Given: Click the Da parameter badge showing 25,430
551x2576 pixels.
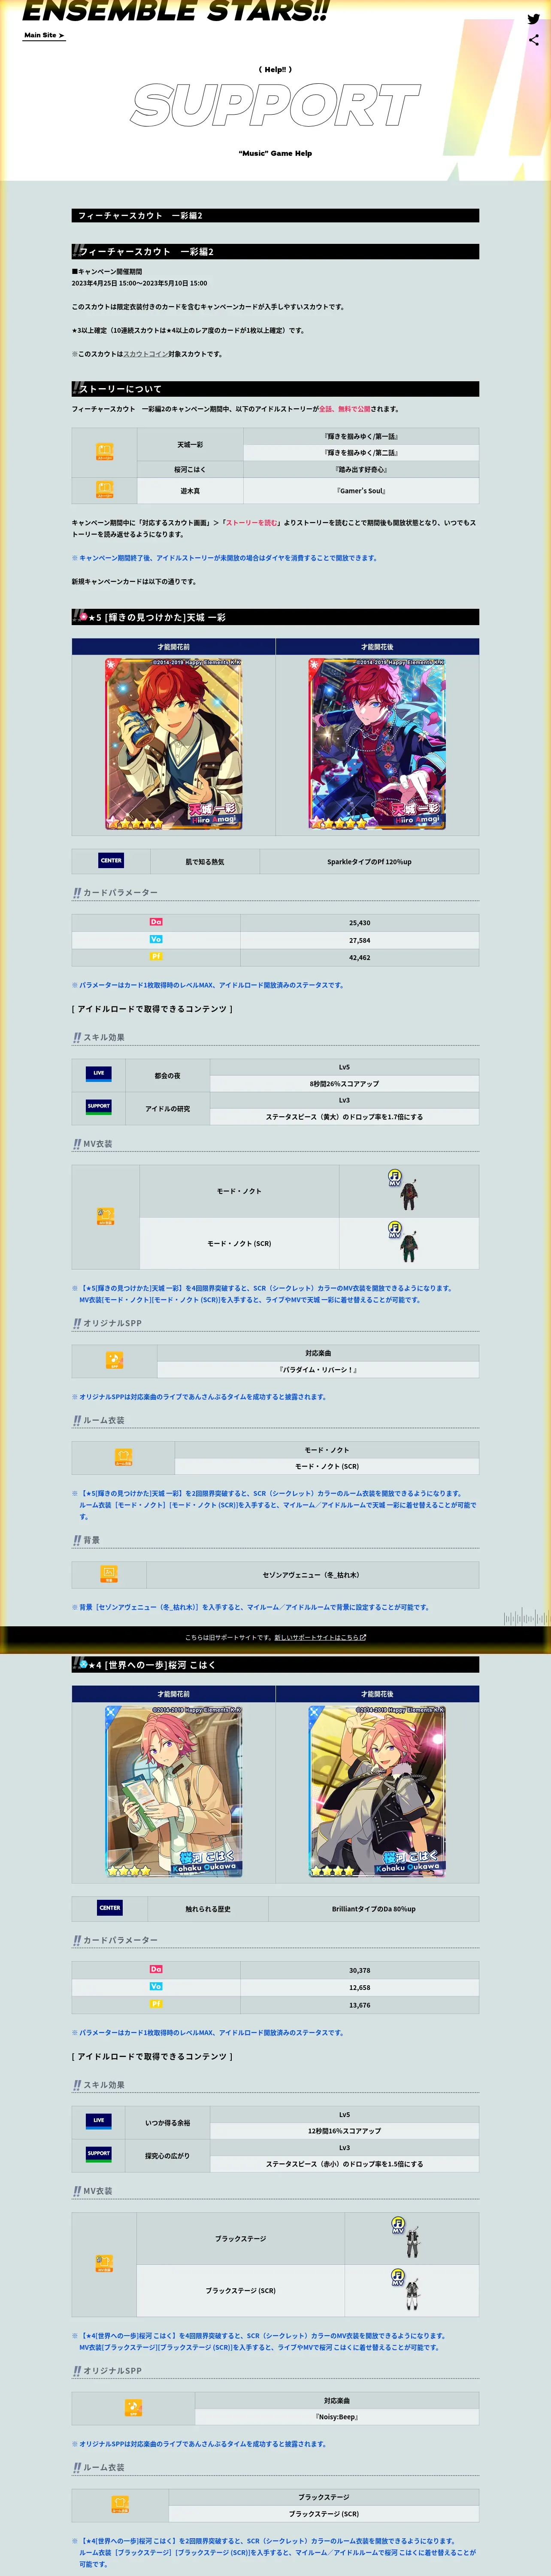Looking at the screenshot, I should pyautogui.click(x=156, y=922).
